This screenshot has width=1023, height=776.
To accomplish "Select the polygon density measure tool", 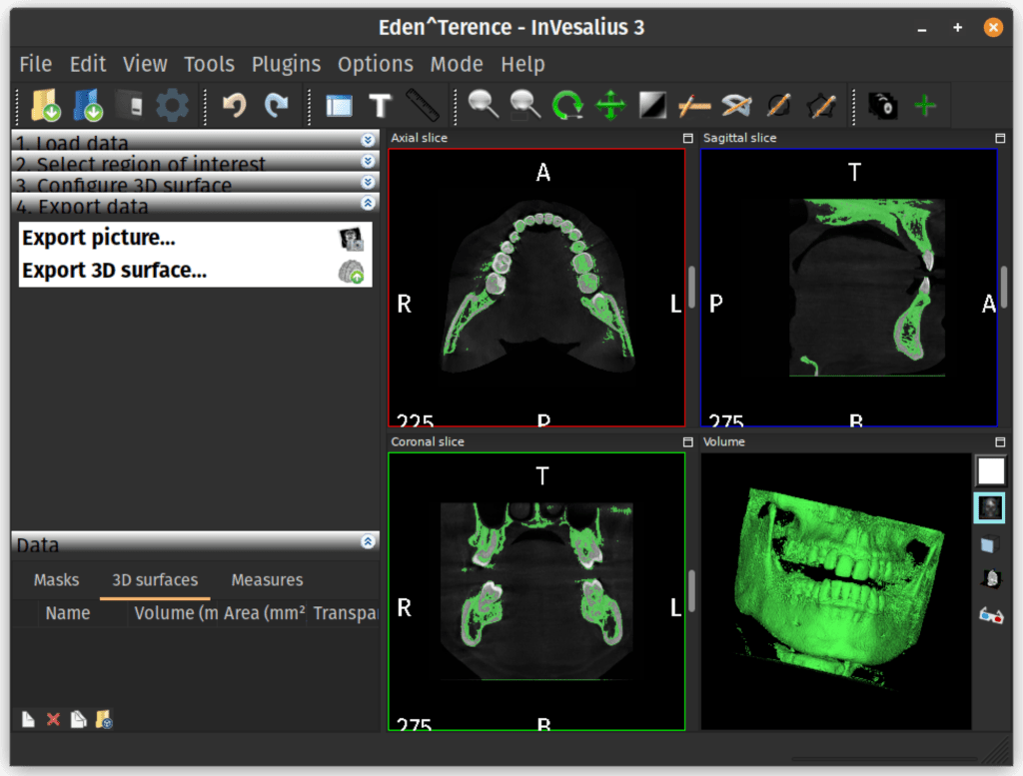I will click(x=821, y=105).
